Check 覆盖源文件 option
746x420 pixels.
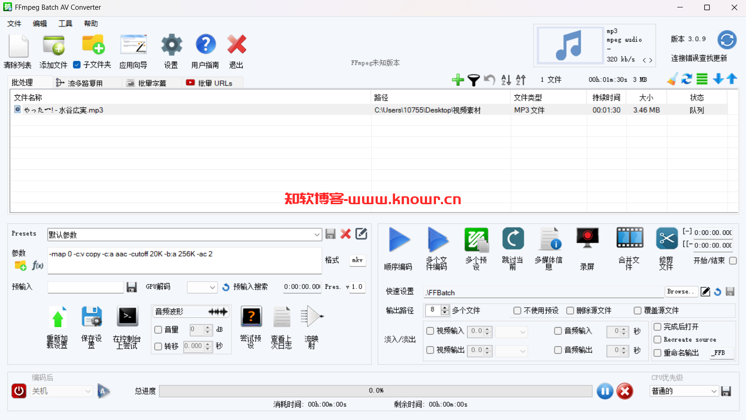[638, 310]
